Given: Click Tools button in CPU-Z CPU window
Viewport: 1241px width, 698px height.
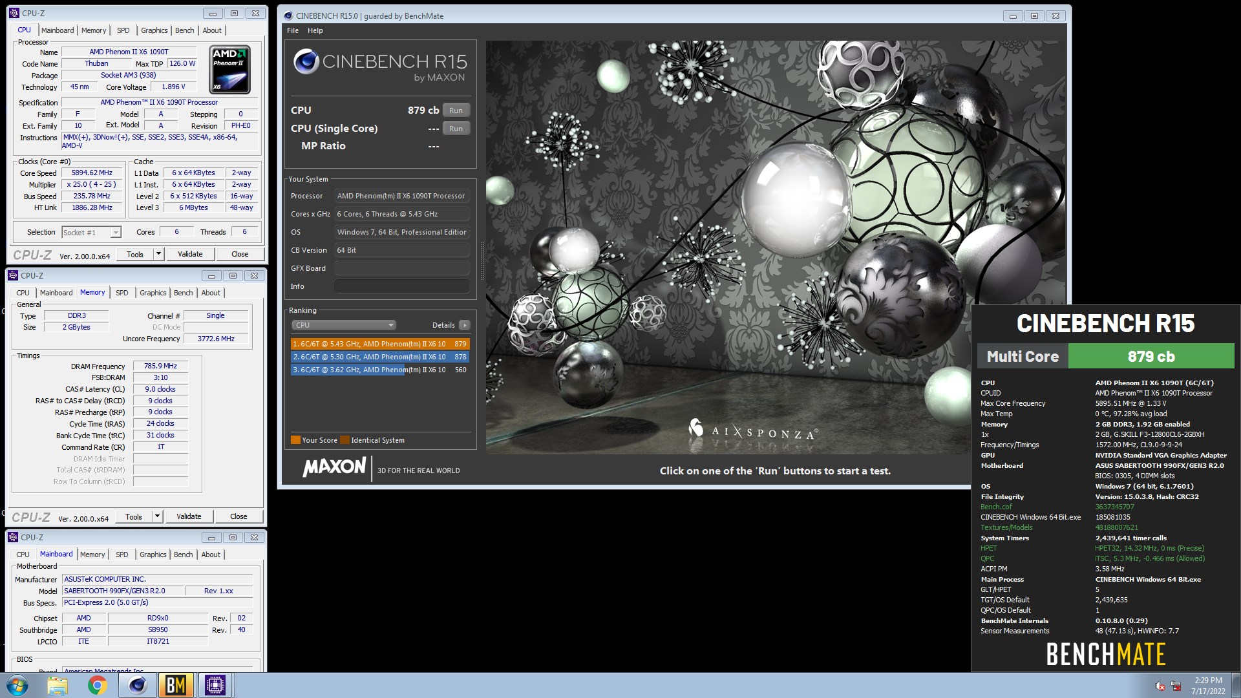Looking at the screenshot, I should [135, 254].
